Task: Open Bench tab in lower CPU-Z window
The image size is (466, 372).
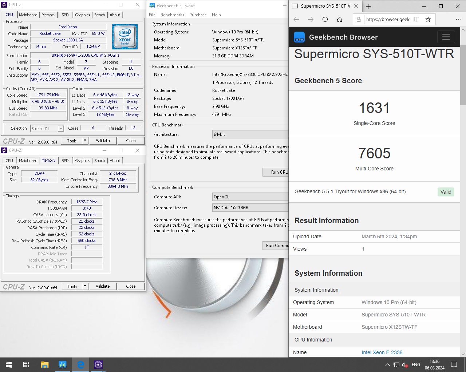Action: pos(100,161)
